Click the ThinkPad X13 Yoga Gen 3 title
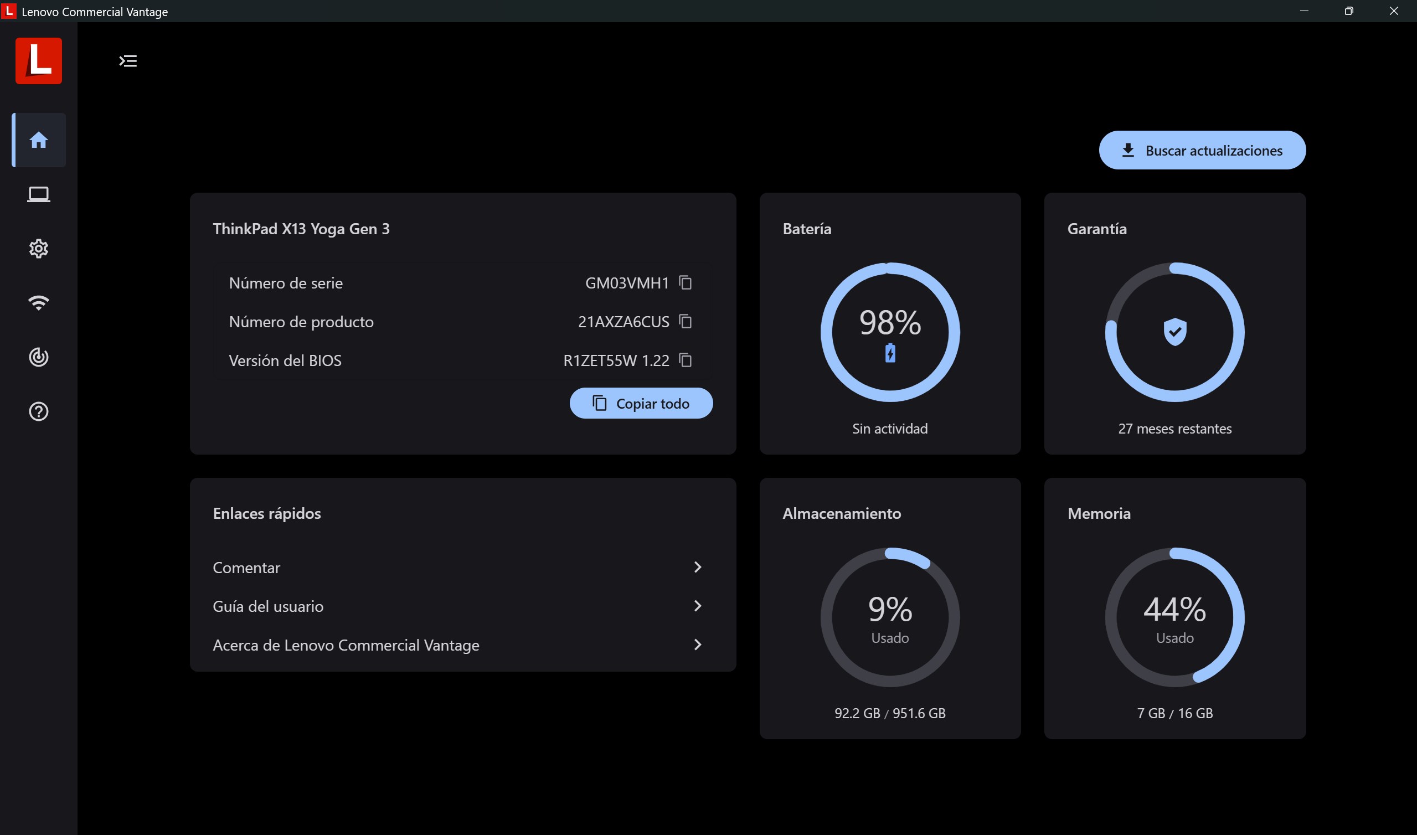Viewport: 1417px width, 835px height. point(301,229)
